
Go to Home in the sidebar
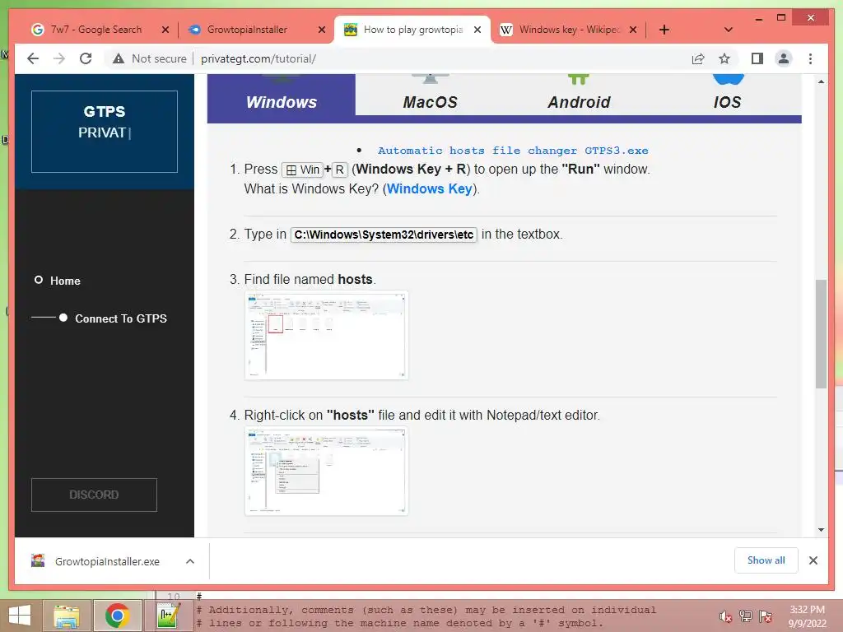65,281
